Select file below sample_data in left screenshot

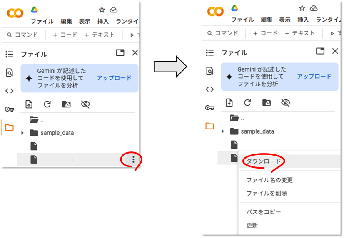pyautogui.click(x=34, y=146)
